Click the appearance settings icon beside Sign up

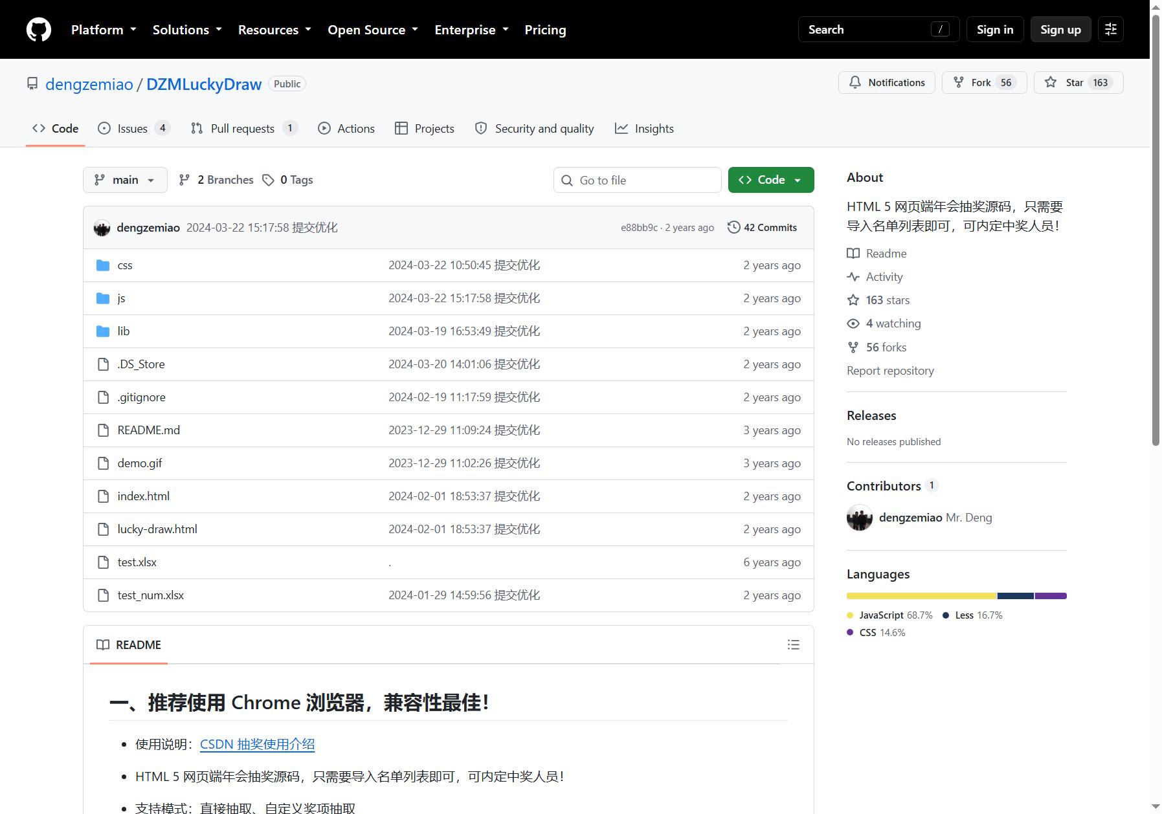click(1111, 29)
